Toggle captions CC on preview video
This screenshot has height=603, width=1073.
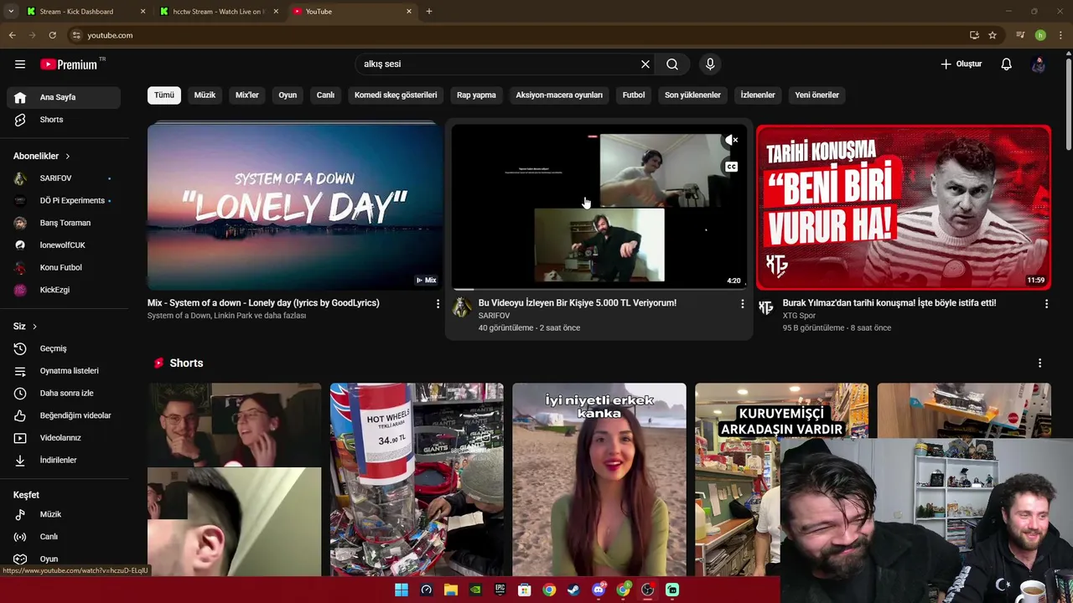pos(732,167)
